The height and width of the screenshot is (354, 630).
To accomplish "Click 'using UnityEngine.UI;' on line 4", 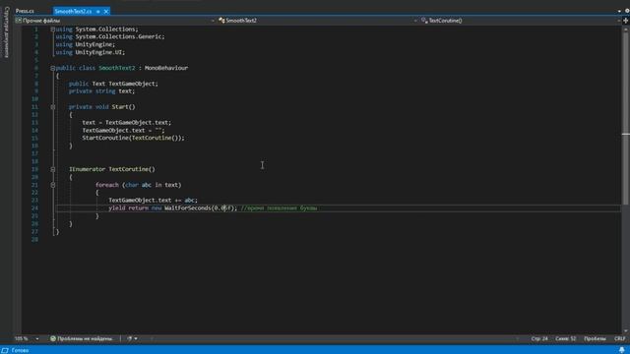I will [90, 52].
